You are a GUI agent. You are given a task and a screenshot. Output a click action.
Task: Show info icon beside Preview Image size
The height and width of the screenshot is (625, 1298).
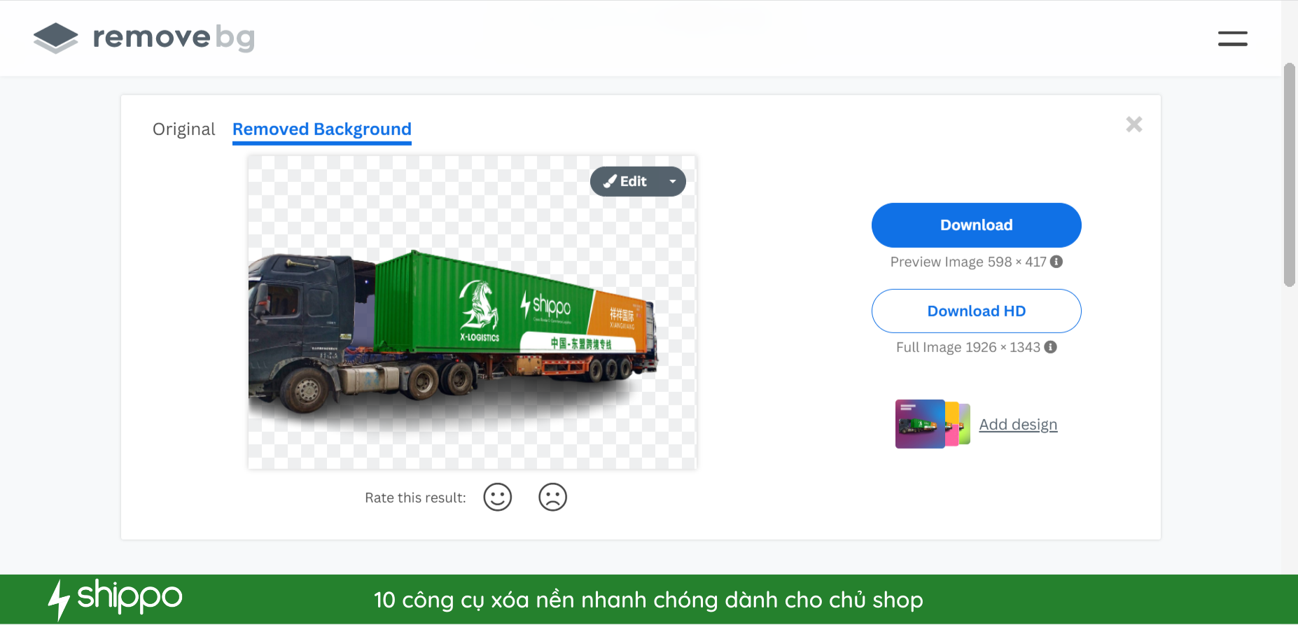click(x=1056, y=262)
